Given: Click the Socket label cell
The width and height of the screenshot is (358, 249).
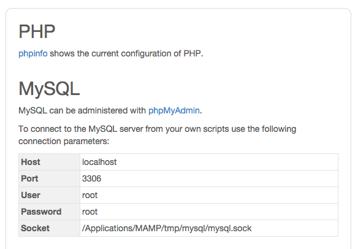Looking at the screenshot, I should tap(49, 228).
